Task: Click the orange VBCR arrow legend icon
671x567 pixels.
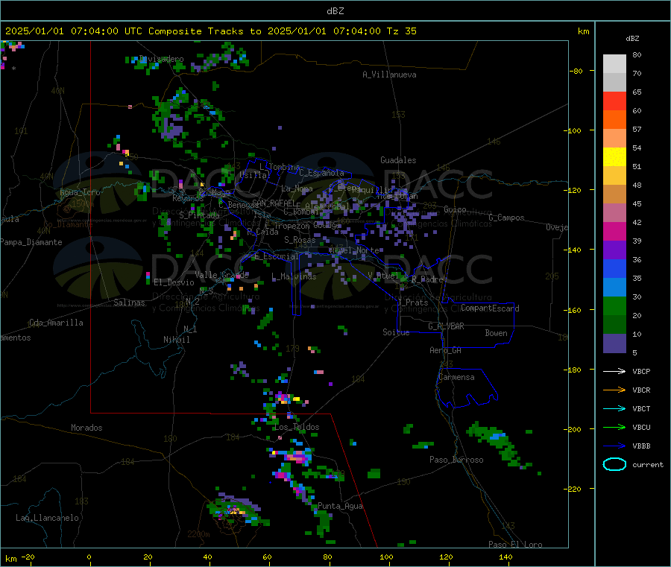Action: coord(614,390)
